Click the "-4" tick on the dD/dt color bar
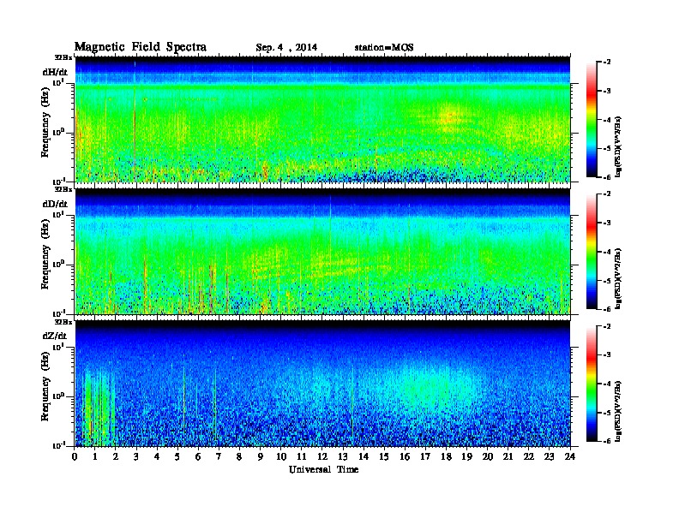This screenshot has width=679, height=524. tap(607, 252)
